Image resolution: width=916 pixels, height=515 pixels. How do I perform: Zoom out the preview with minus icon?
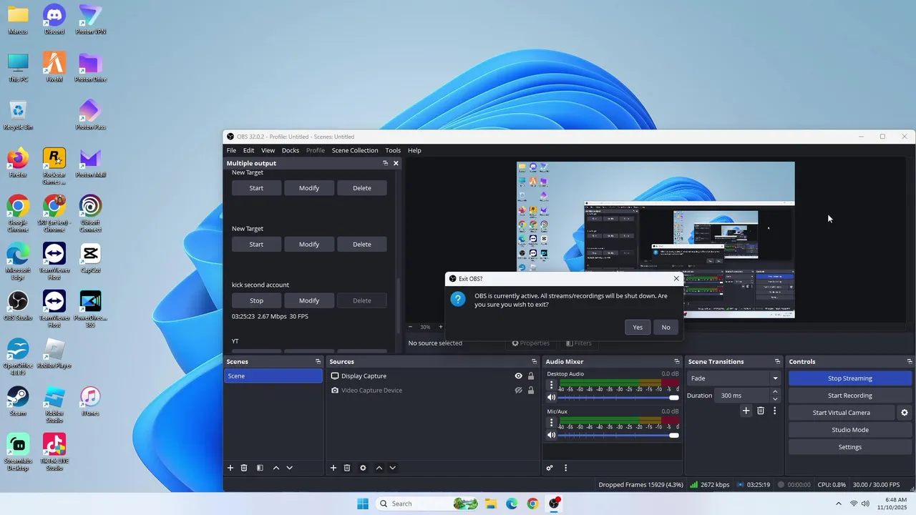pos(411,327)
